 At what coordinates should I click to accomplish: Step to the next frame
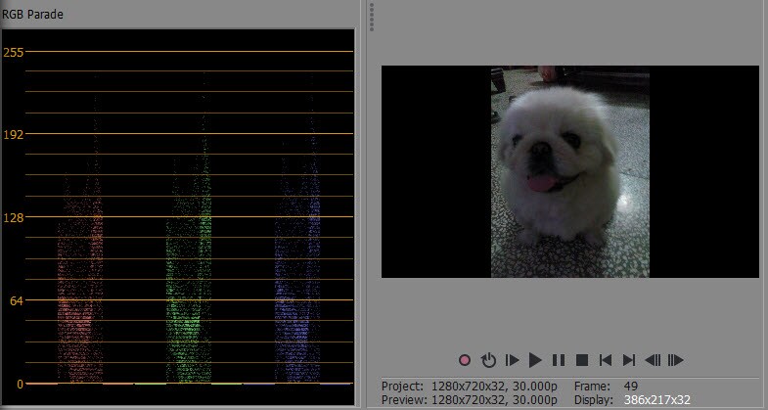tap(675, 360)
